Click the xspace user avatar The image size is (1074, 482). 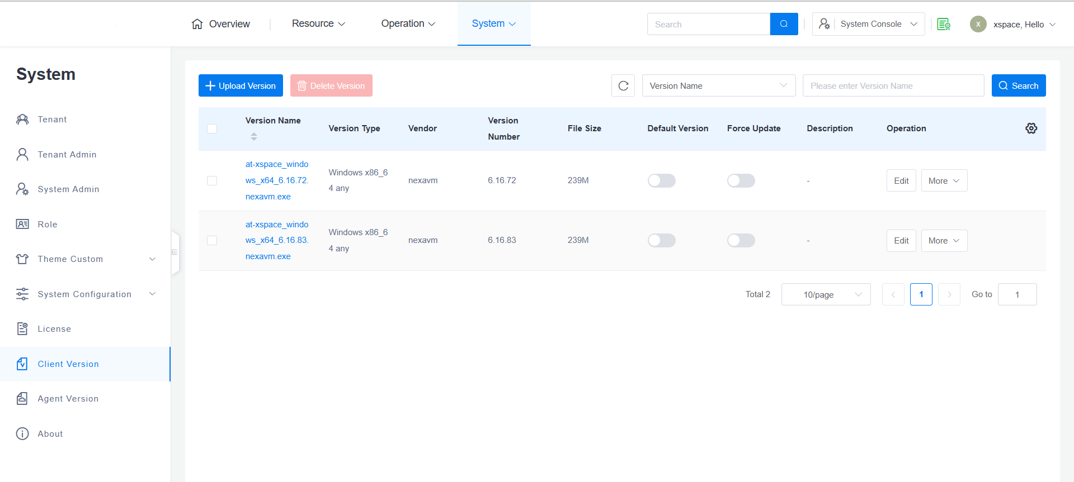978,24
